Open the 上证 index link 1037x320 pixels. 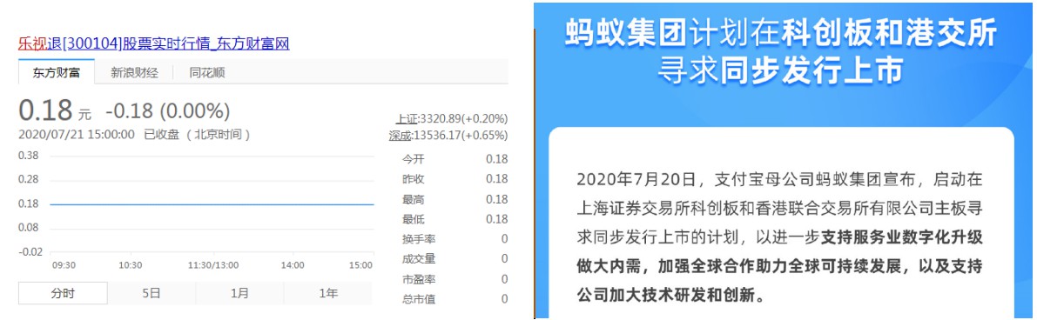(x=407, y=119)
